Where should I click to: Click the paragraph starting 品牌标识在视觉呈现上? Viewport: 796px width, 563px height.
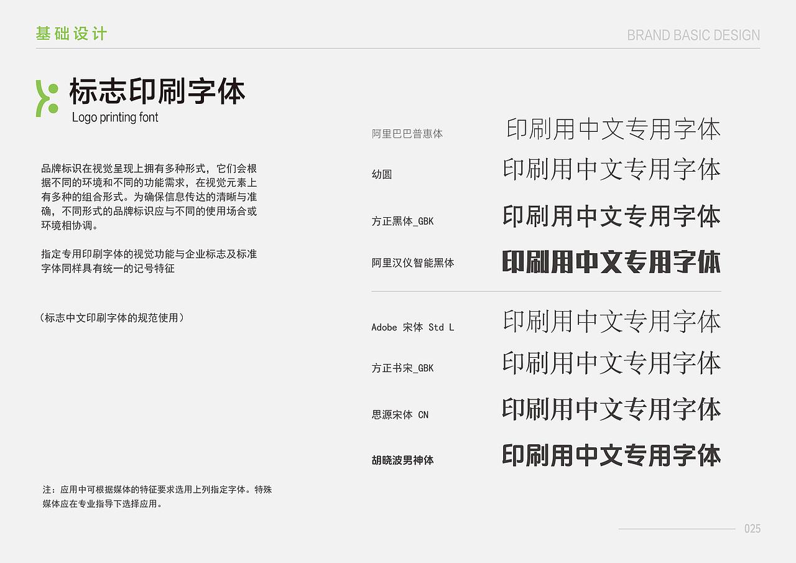click(x=149, y=197)
